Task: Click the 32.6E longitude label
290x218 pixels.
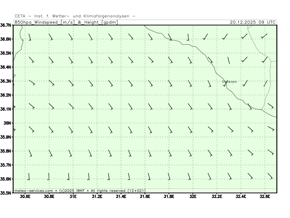Action: click(265, 197)
